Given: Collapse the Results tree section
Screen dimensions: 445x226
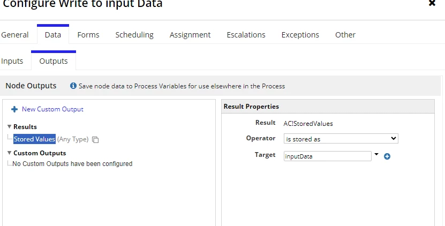Looking at the screenshot, I should click(x=9, y=126).
